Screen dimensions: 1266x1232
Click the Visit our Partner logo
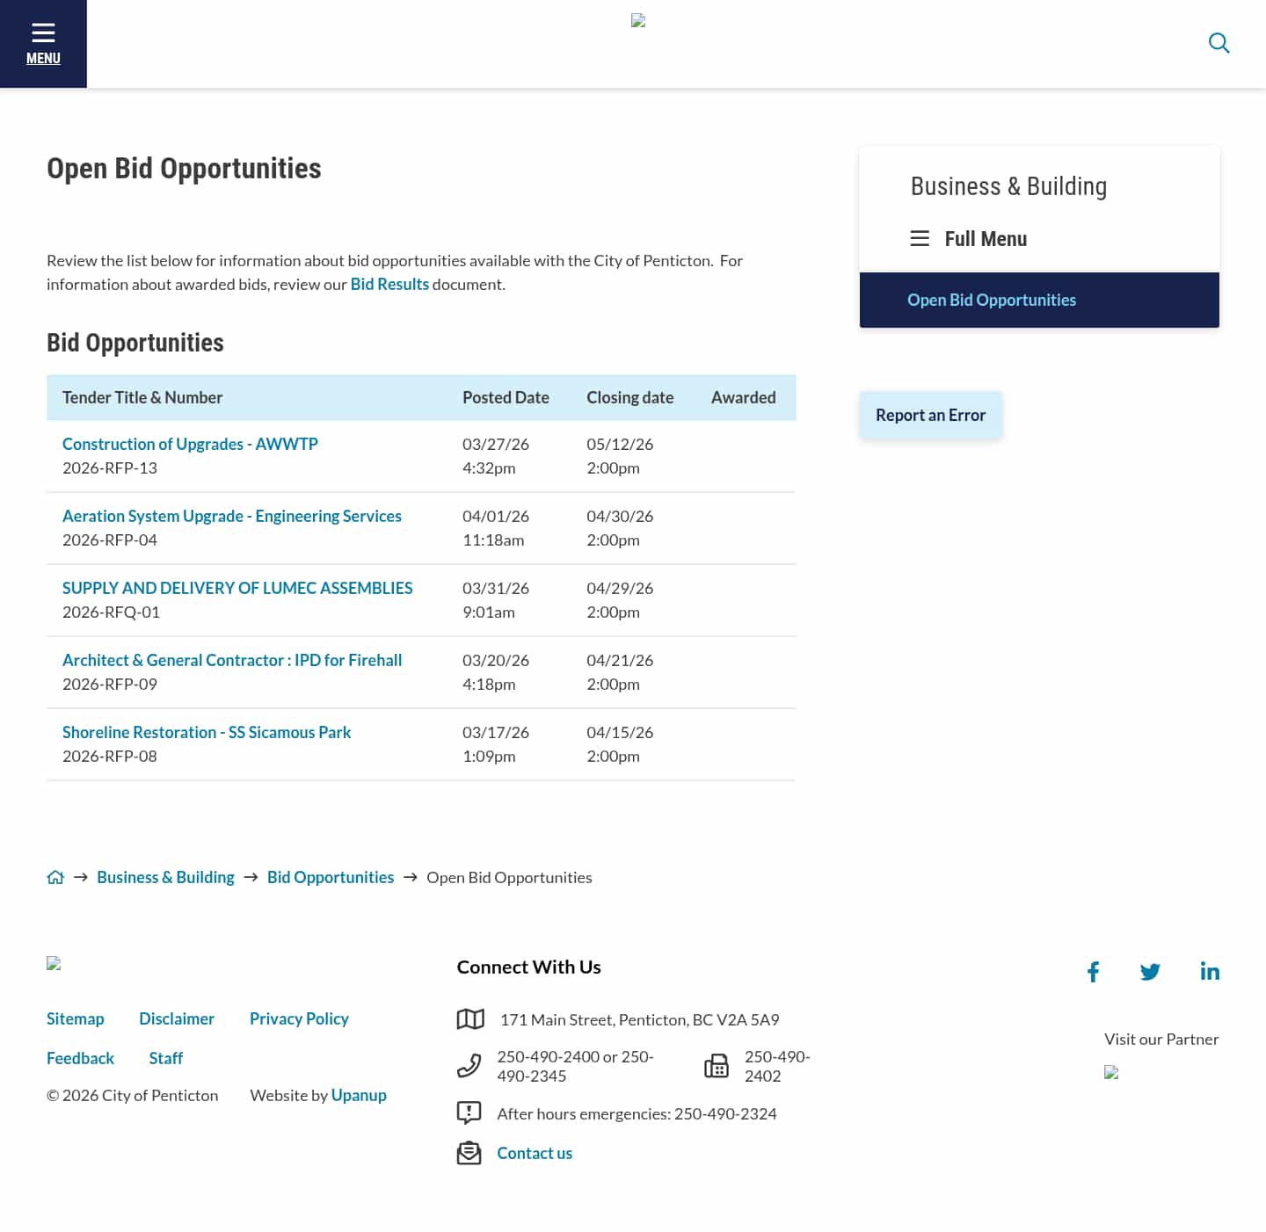(1111, 1073)
